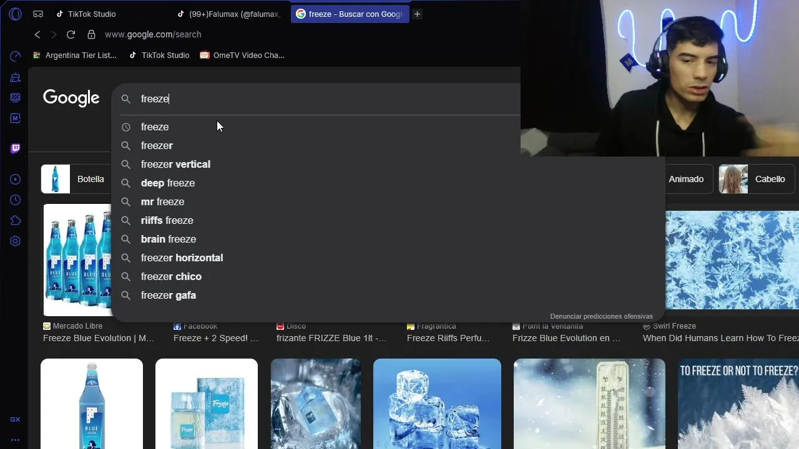Click the Google logo
The height and width of the screenshot is (449, 799).
click(71, 98)
